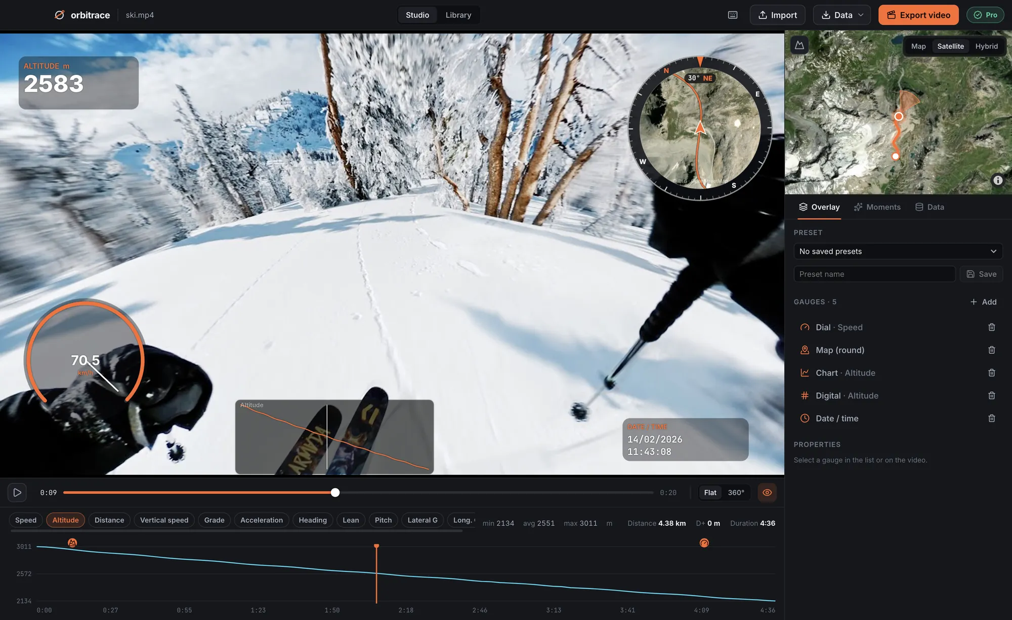Click the Map (round) pin icon

[x=805, y=350]
